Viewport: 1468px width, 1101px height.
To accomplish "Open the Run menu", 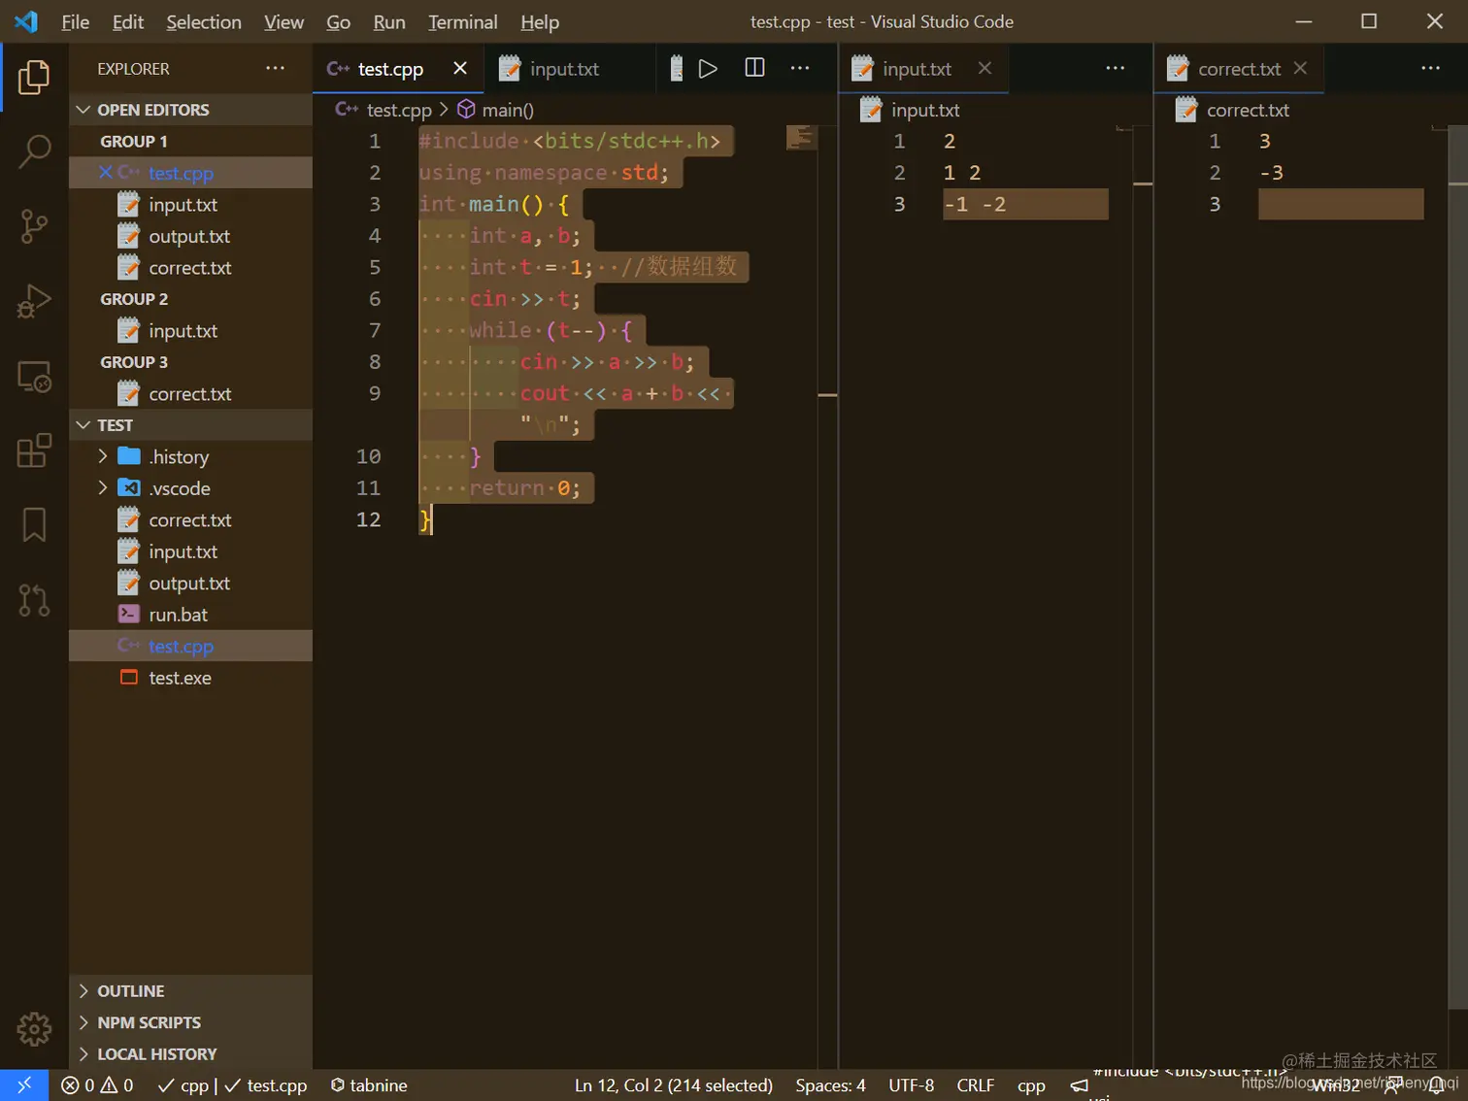I will pos(389,21).
